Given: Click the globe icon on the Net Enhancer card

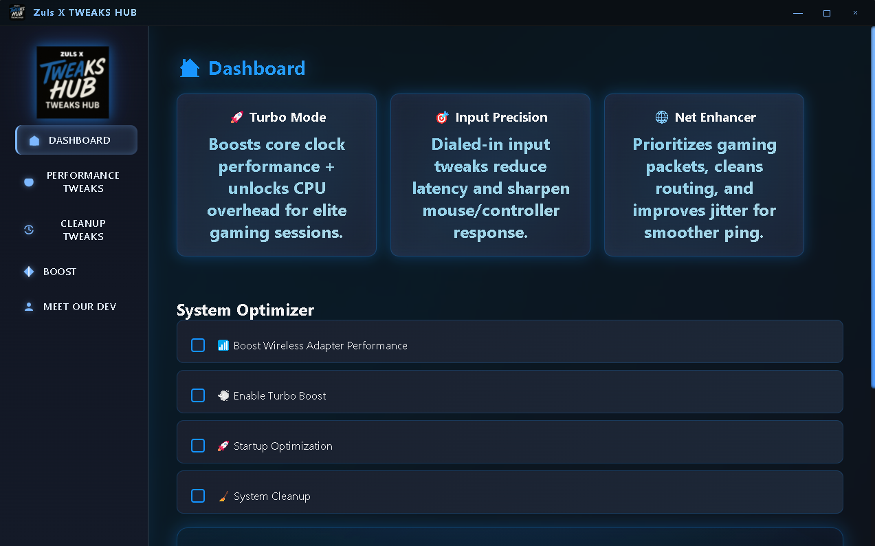Looking at the screenshot, I should [661, 118].
